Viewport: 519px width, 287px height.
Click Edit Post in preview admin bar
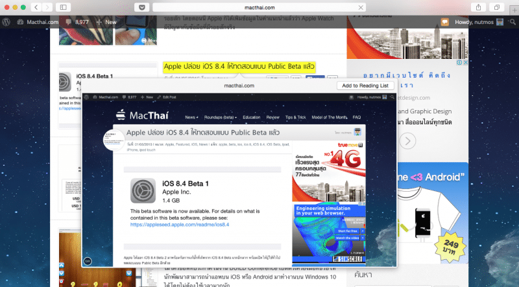pos(167,97)
